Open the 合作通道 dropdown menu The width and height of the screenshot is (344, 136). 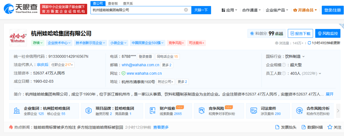(x=251, y=10)
